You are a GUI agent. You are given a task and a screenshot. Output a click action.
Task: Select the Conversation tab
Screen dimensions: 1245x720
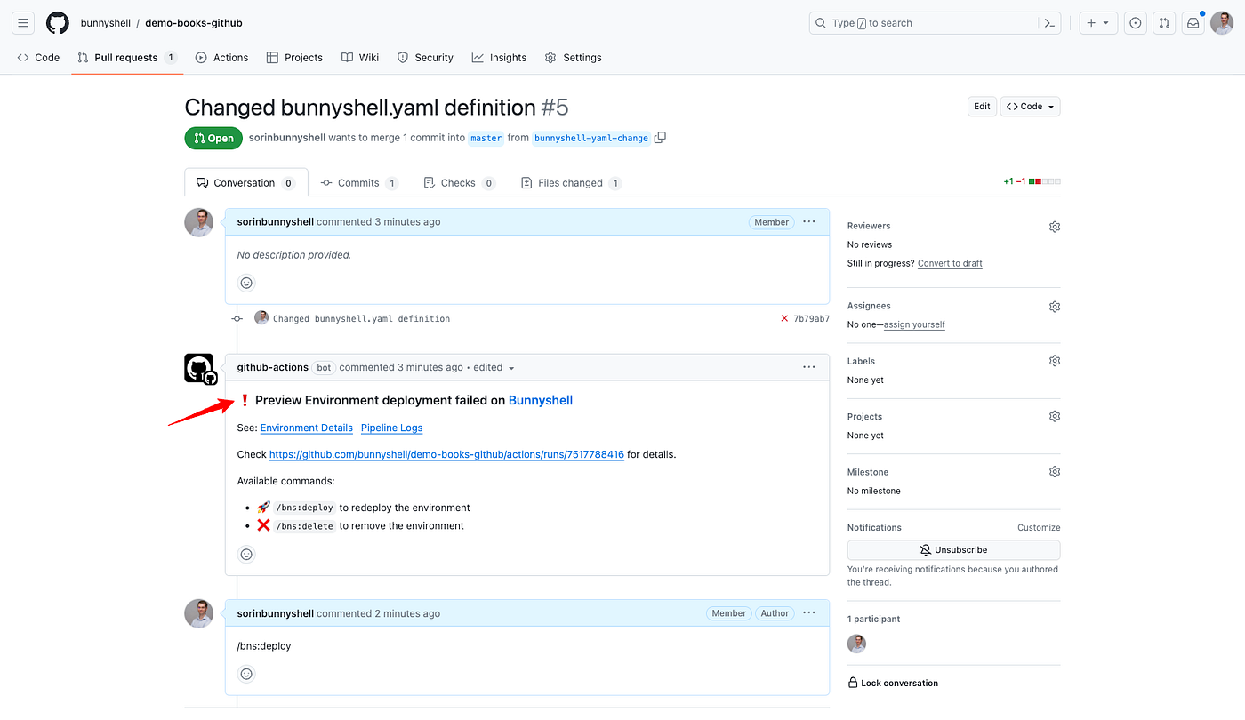(246, 183)
